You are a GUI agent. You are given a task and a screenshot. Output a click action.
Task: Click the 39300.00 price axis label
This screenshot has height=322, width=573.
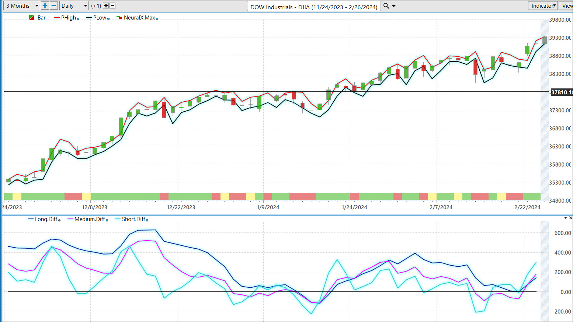click(x=560, y=38)
